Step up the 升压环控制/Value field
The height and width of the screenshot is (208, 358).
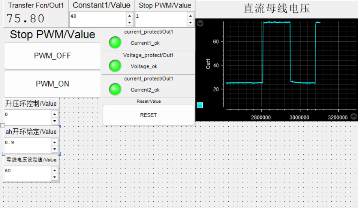(x=55, y=114)
